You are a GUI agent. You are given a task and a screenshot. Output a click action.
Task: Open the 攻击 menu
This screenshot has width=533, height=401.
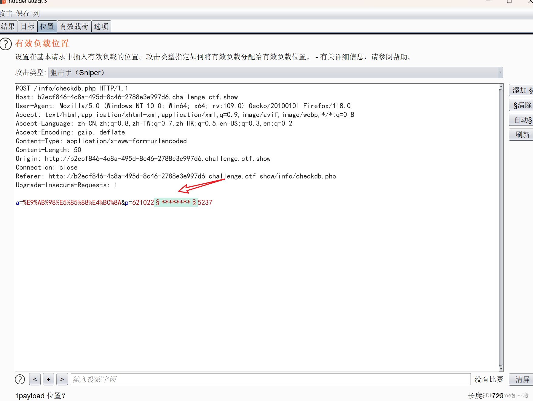6,14
